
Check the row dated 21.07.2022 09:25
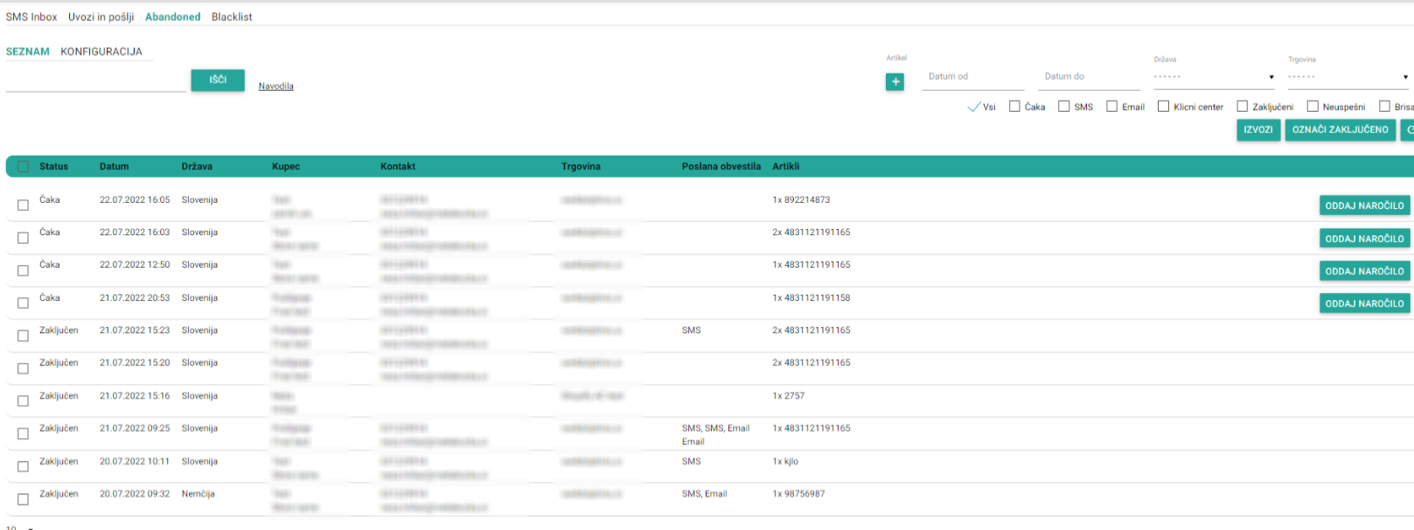pyautogui.click(x=23, y=434)
